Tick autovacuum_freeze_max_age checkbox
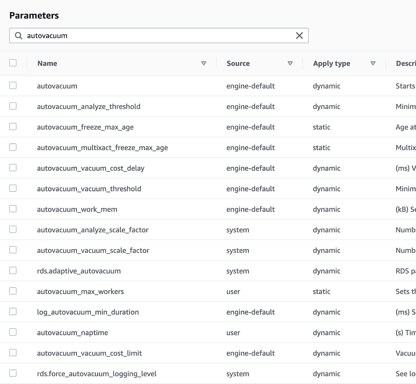 point(13,126)
